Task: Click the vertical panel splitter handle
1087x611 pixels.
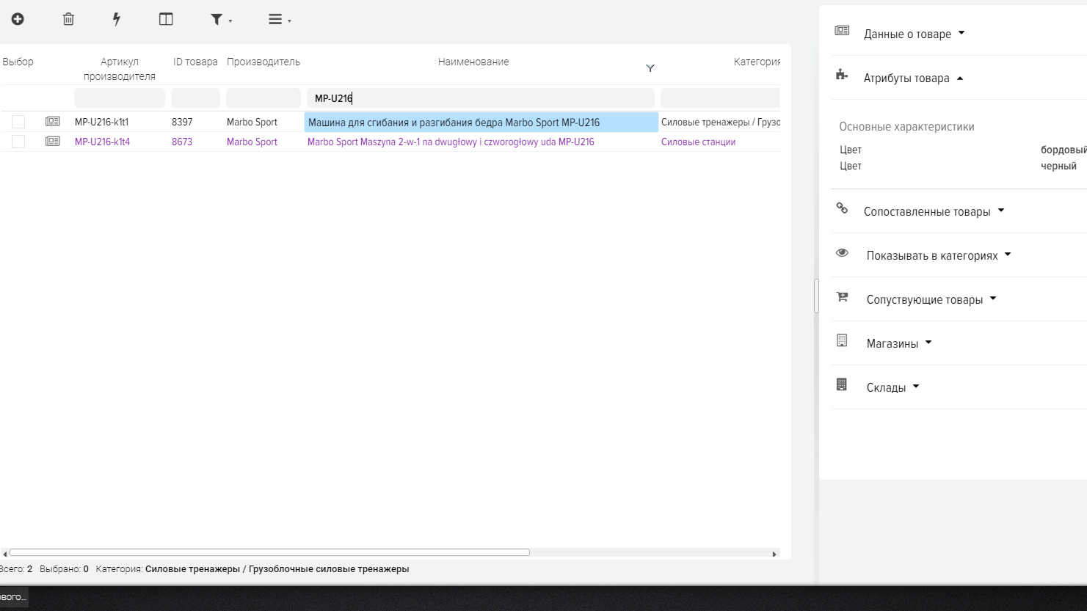Action: click(x=816, y=296)
